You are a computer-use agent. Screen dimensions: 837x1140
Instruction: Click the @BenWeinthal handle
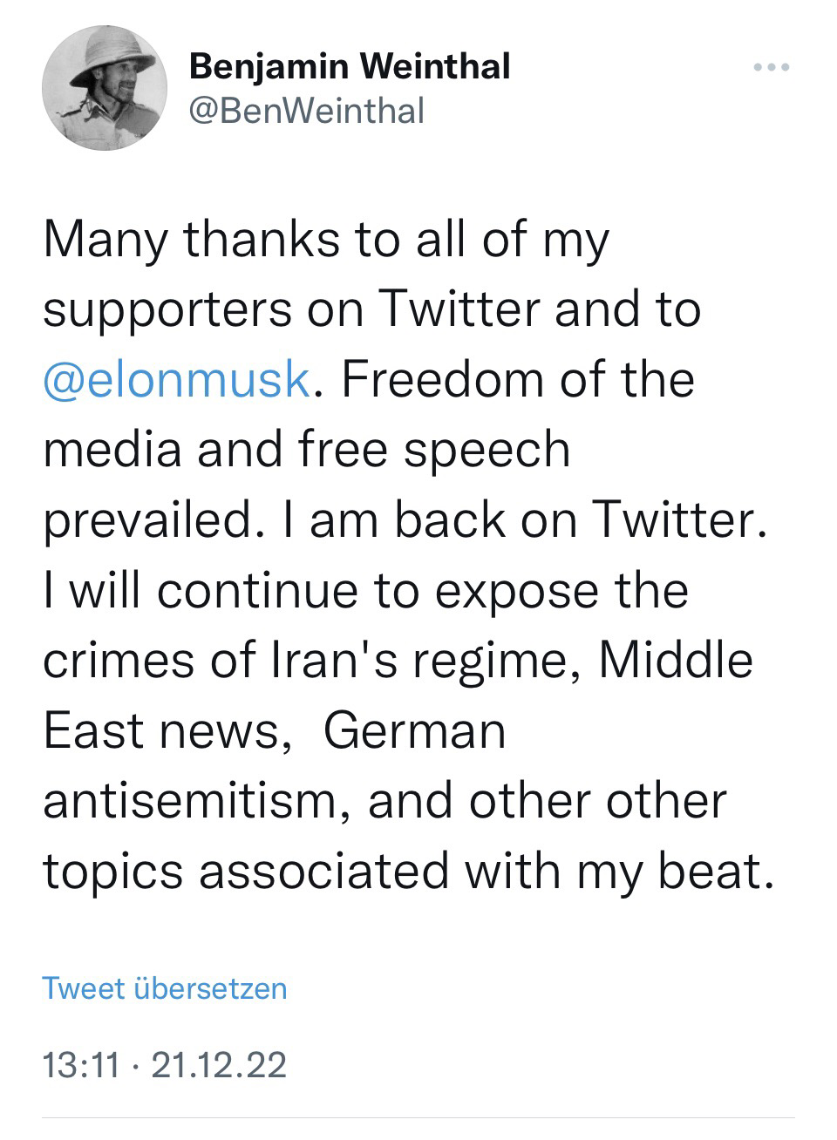[306, 111]
